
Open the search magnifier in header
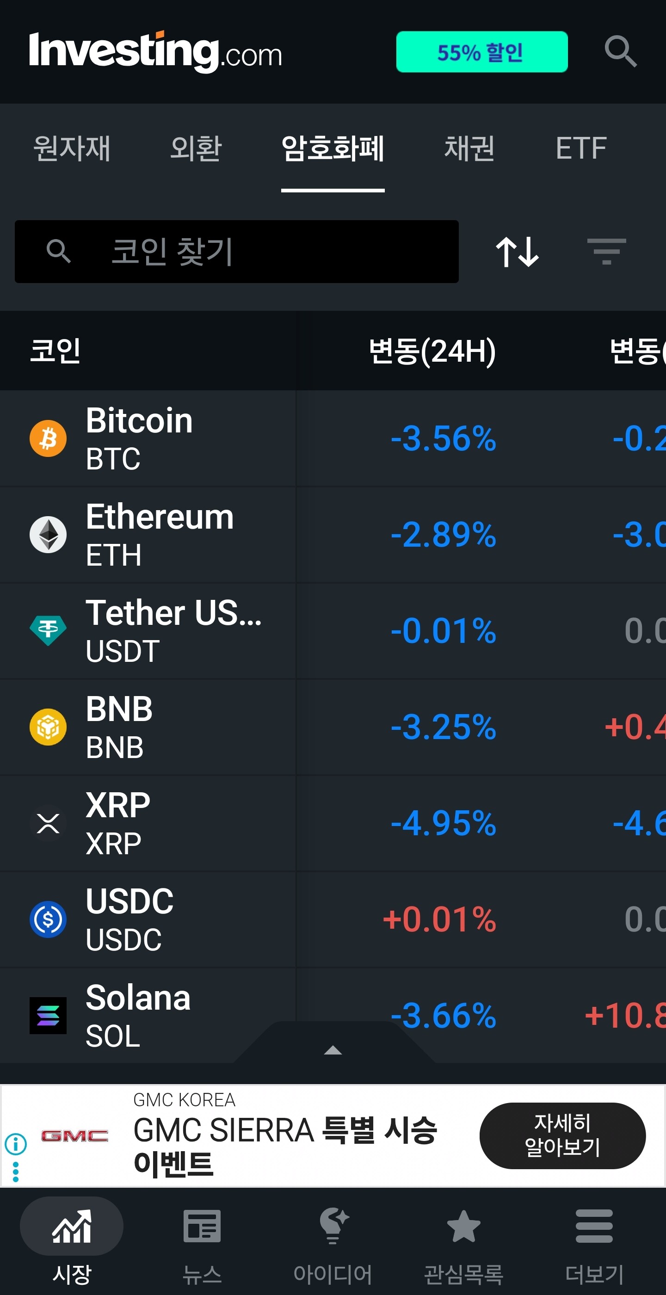click(x=620, y=51)
